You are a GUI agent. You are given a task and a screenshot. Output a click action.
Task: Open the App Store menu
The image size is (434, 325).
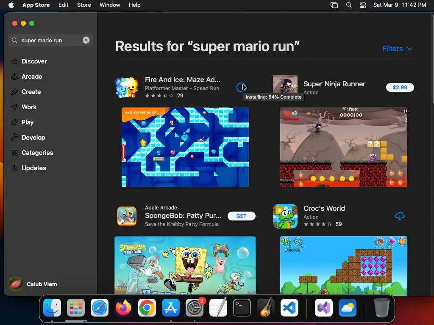pos(36,5)
